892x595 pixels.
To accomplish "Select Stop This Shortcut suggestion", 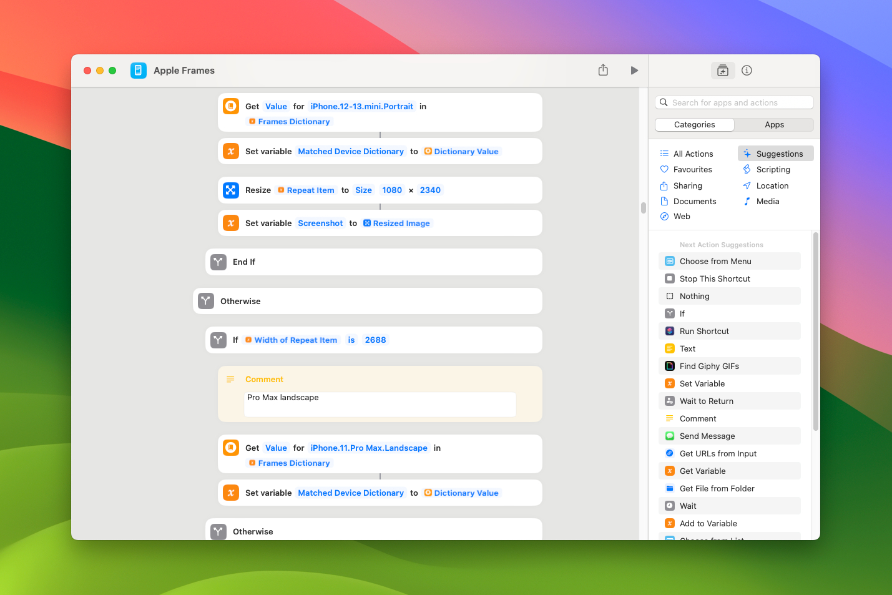I will (730, 278).
